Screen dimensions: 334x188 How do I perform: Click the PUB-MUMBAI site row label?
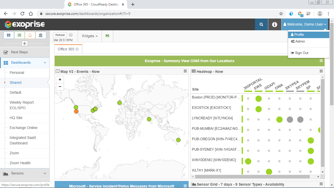pos(216,128)
